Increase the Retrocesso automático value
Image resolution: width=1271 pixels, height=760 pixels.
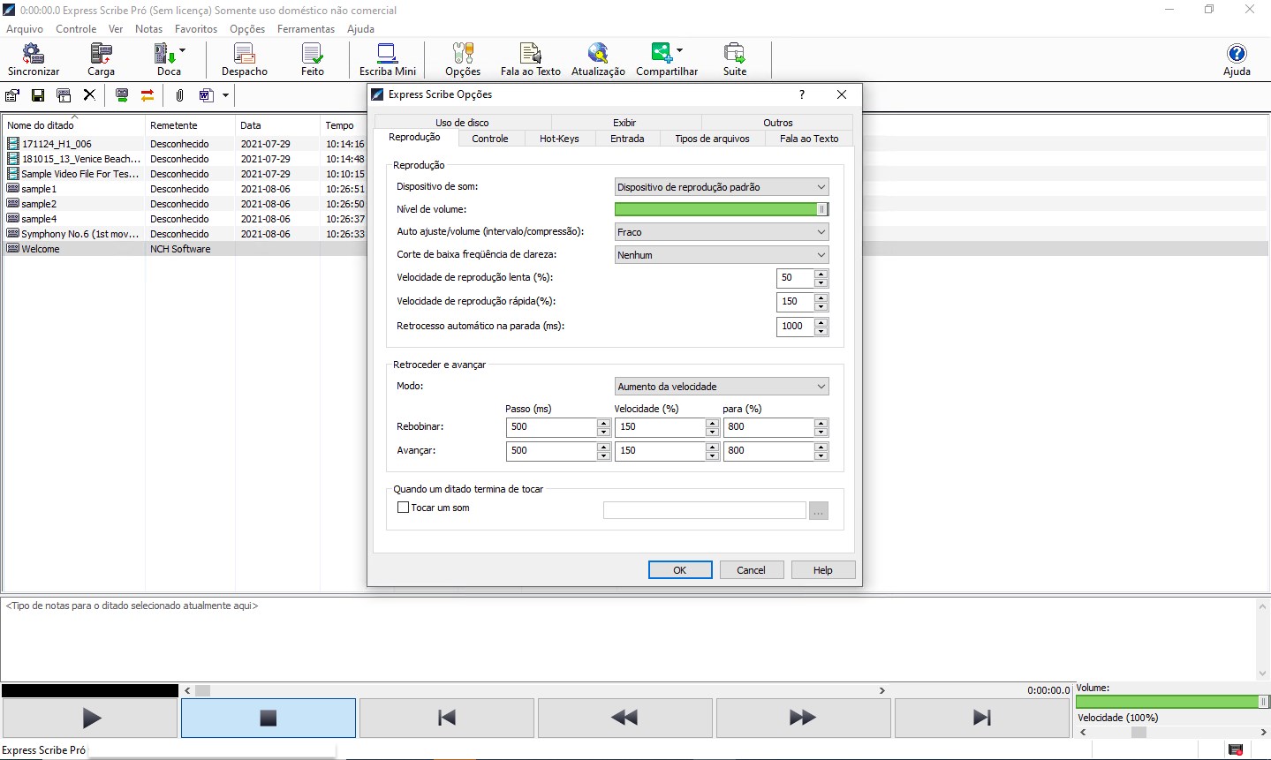pos(821,322)
